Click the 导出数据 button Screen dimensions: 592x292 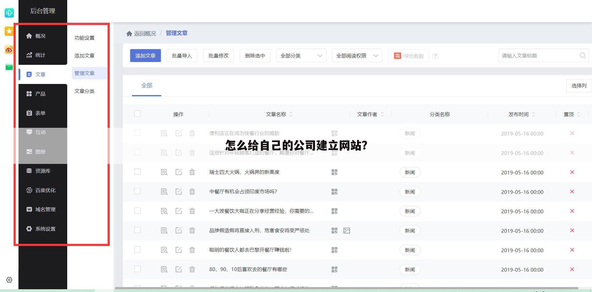point(408,56)
